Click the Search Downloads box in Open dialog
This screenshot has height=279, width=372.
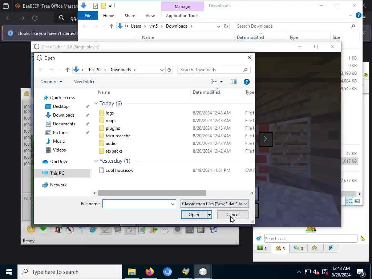pos(214,70)
